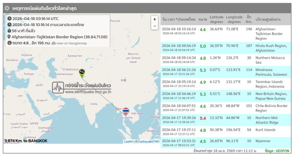292x154 pixels.
Task: Click the seismograph watermark logo on map
Action: click(x=58, y=88)
